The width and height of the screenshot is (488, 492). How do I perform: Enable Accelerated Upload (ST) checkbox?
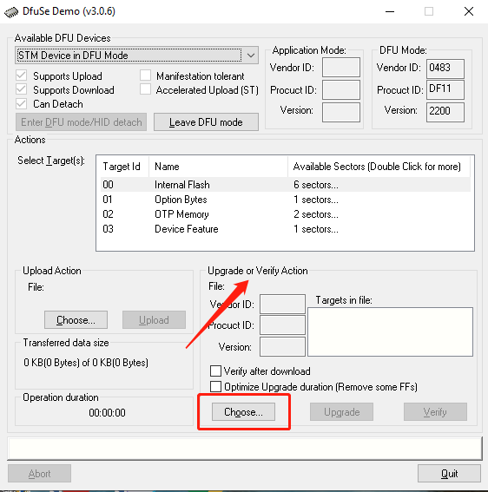[x=145, y=89]
